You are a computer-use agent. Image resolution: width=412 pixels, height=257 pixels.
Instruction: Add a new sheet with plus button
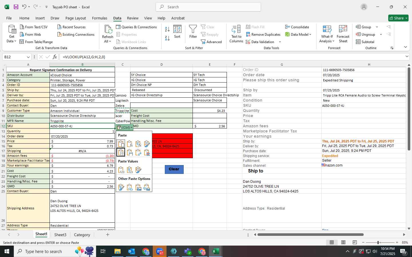108,235
